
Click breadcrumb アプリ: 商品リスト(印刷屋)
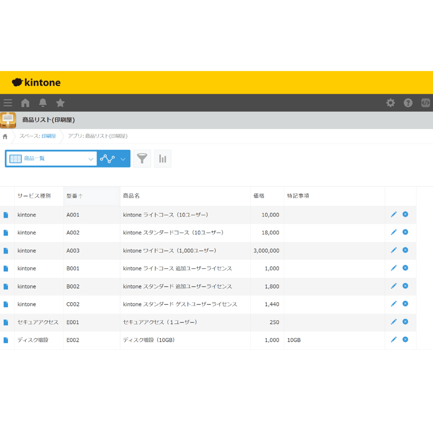(x=98, y=136)
